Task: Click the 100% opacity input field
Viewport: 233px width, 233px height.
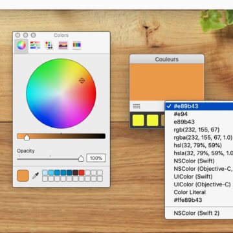Action: pos(96,158)
